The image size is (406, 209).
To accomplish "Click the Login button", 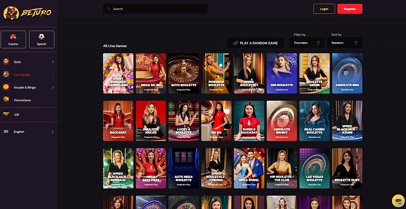I will (324, 9).
